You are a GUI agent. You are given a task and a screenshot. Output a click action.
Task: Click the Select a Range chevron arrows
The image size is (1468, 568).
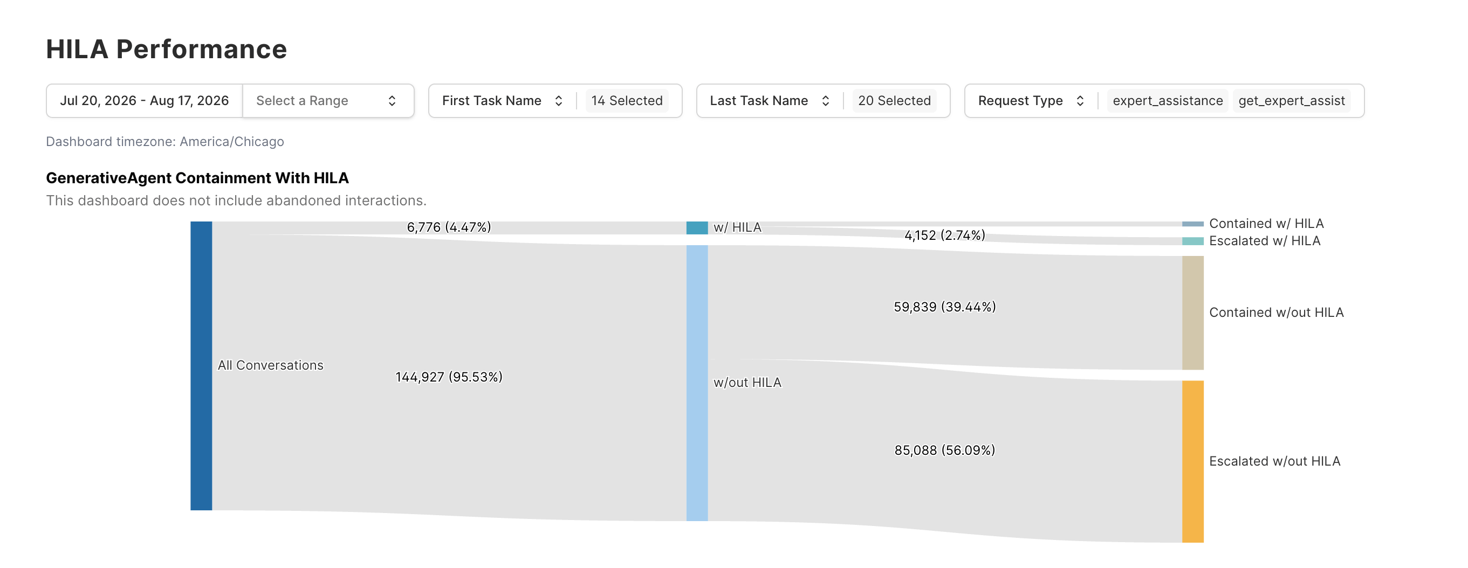pos(392,101)
